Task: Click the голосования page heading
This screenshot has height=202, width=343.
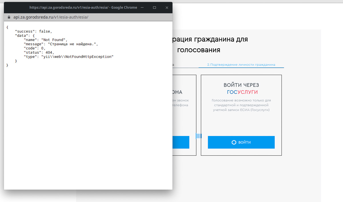Action: coord(199,50)
